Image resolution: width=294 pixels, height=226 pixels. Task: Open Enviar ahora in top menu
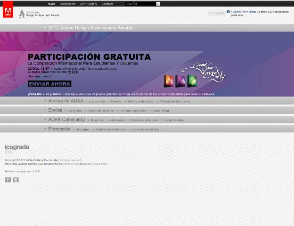67,4
